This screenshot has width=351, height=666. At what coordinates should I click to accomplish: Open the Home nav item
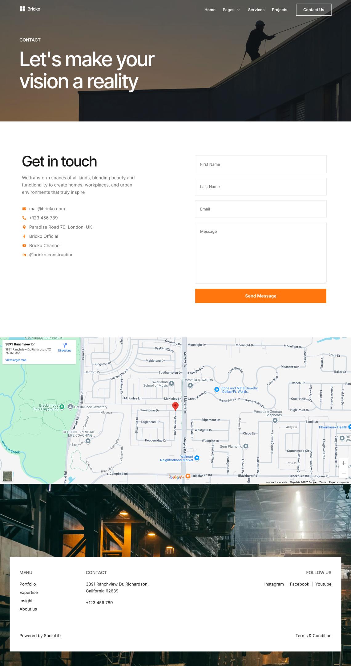(210, 10)
